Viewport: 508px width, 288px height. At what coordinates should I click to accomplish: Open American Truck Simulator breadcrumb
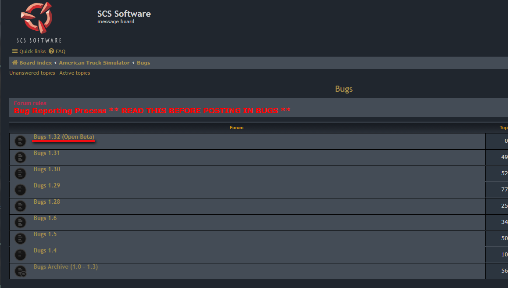pos(94,63)
